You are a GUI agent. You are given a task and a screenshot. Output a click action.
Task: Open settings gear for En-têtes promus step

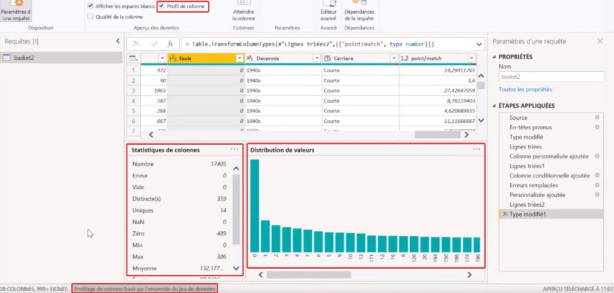[597, 127]
